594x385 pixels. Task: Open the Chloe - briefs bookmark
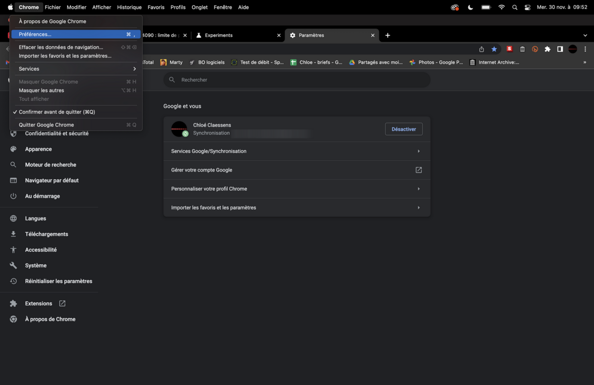point(316,62)
